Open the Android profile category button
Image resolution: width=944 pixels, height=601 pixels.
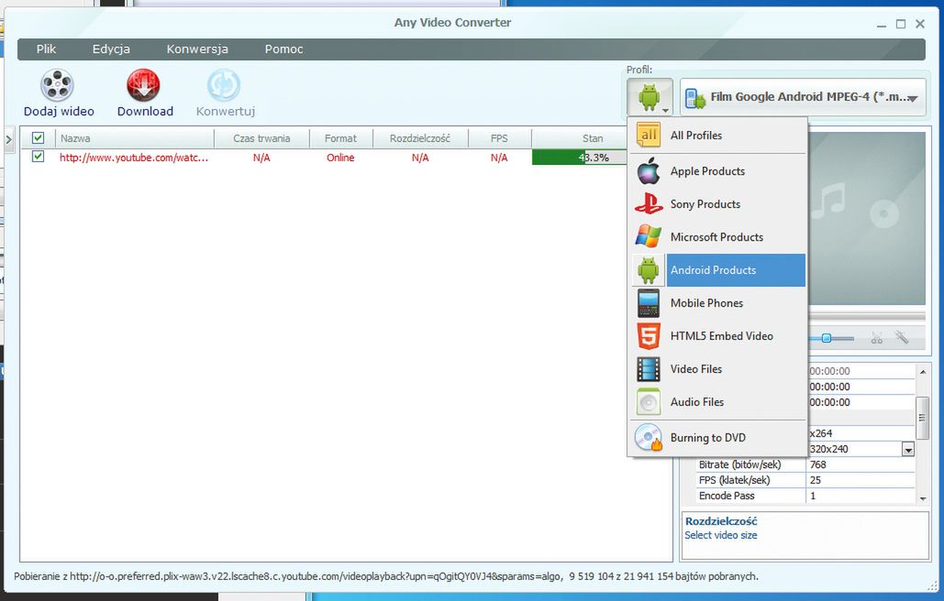click(650, 97)
